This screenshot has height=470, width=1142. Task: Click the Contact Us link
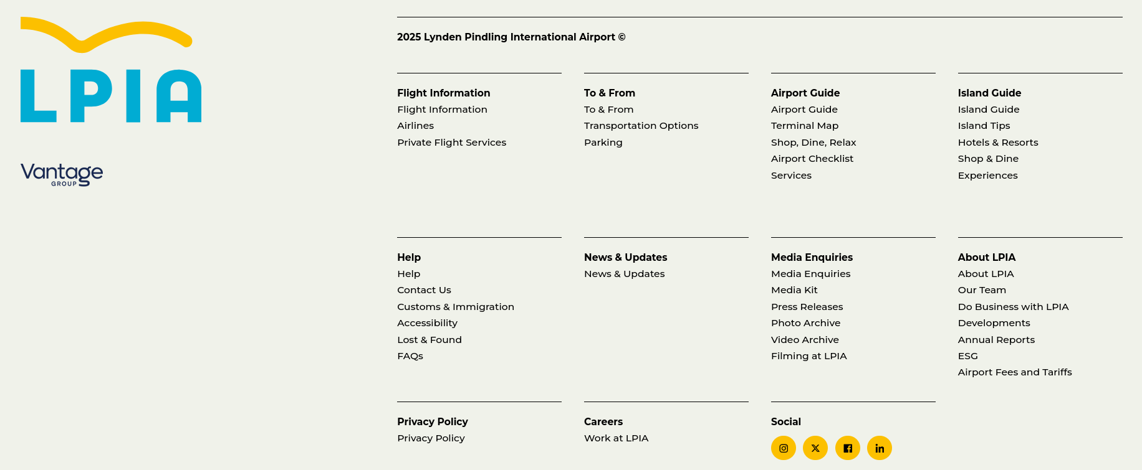(424, 290)
